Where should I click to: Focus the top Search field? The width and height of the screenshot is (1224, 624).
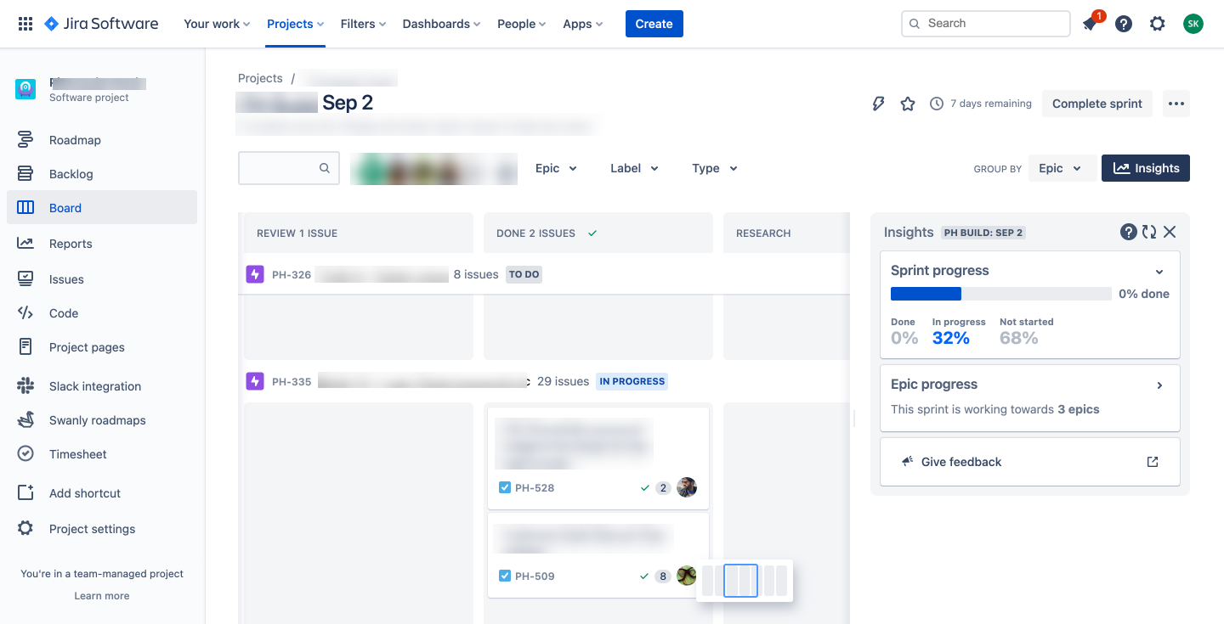[986, 24]
